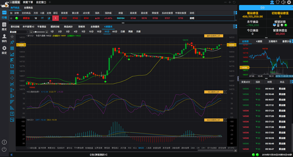Open the 歷史 history sidebar section

pyautogui.click(x=4, y=26)
